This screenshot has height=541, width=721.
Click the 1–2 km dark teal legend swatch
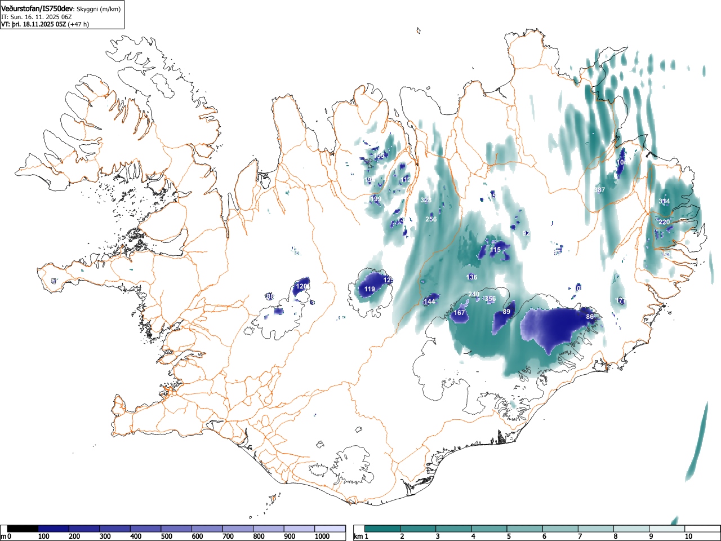coord(383,529)
